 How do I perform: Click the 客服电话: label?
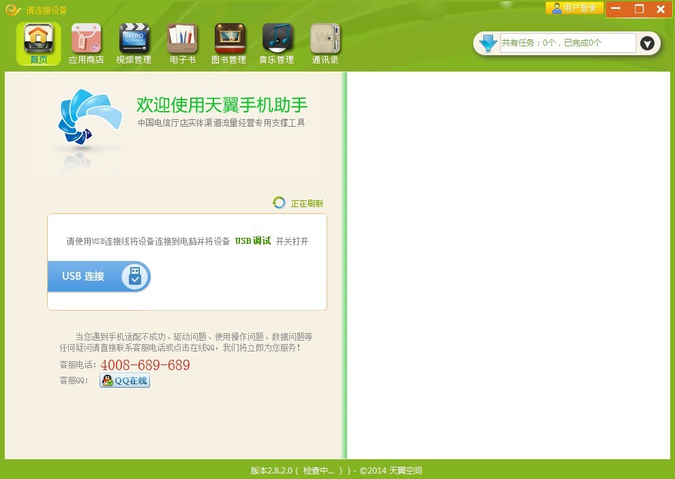tap(78, 365)
